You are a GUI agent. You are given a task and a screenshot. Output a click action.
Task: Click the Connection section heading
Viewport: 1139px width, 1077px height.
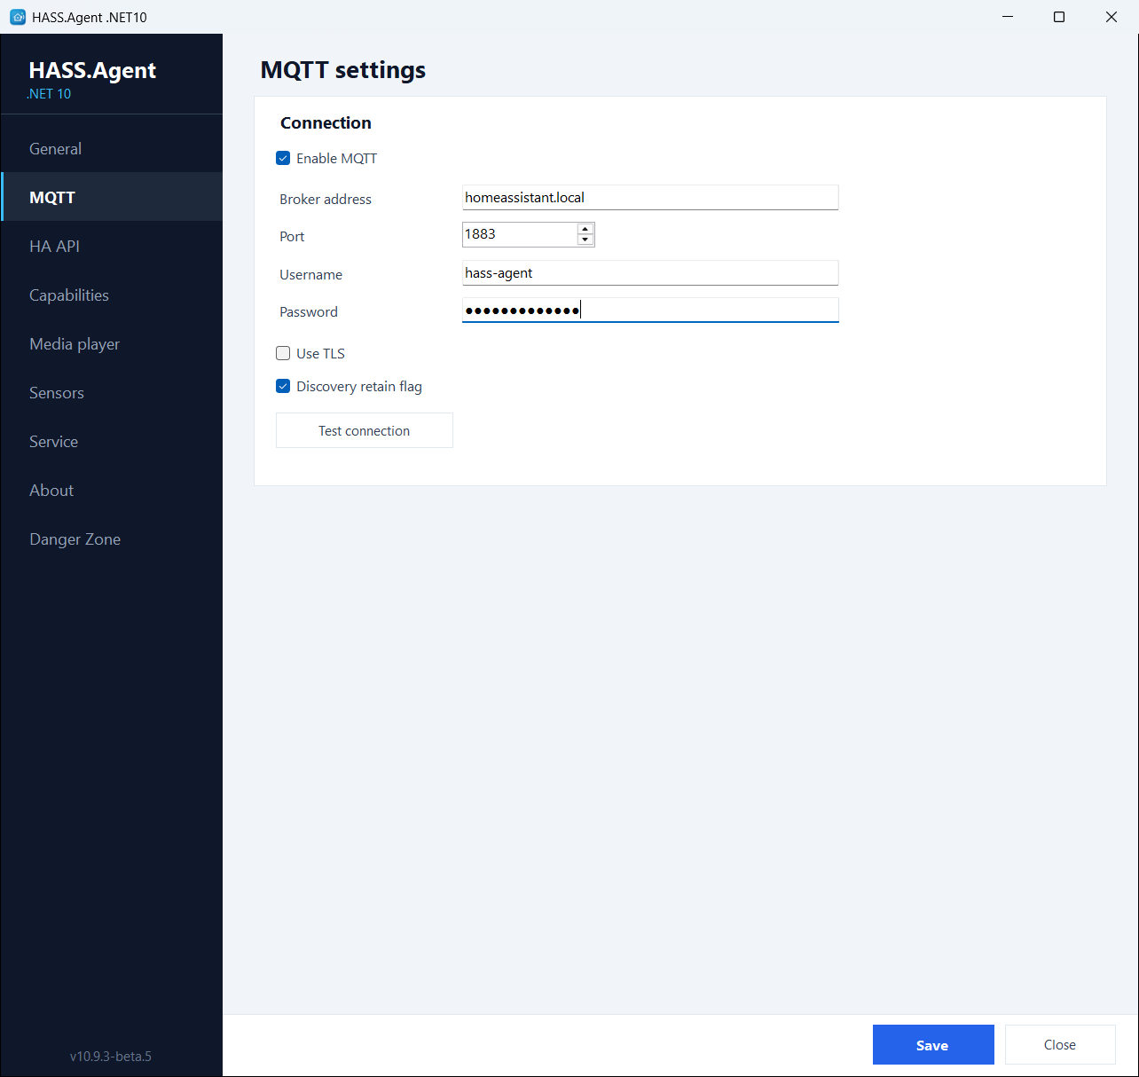[x=326, y=122]
